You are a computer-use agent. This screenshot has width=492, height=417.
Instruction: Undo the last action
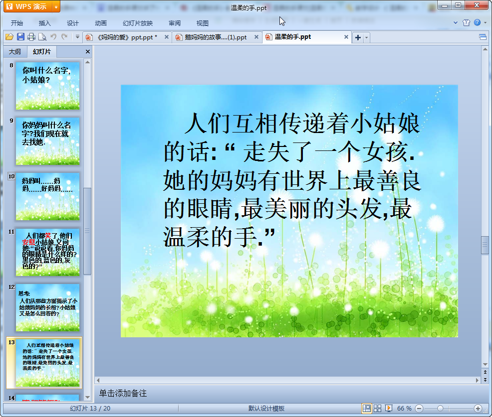[53, 37]
